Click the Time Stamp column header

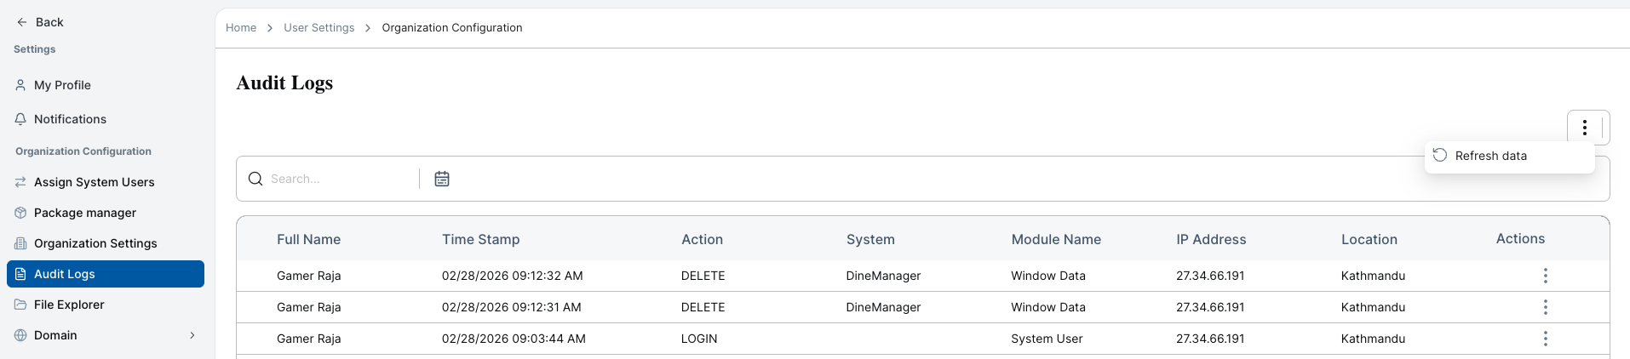pos(481,240)
